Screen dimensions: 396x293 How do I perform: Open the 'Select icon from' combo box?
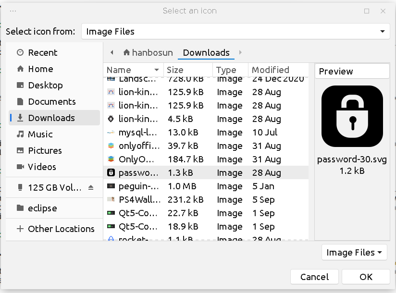pos(235,32)
